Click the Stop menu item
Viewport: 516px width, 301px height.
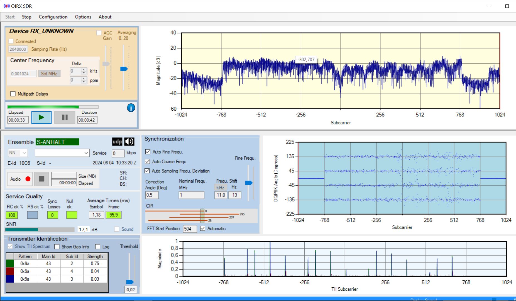tap(26, 17)
